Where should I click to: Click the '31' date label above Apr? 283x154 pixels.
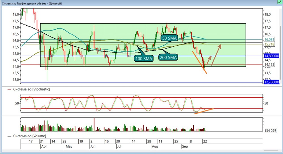[x=42, y=141]
